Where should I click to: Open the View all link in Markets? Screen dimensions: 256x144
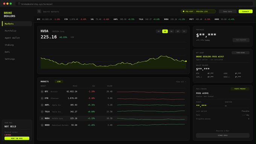click(x=181, y=82)
